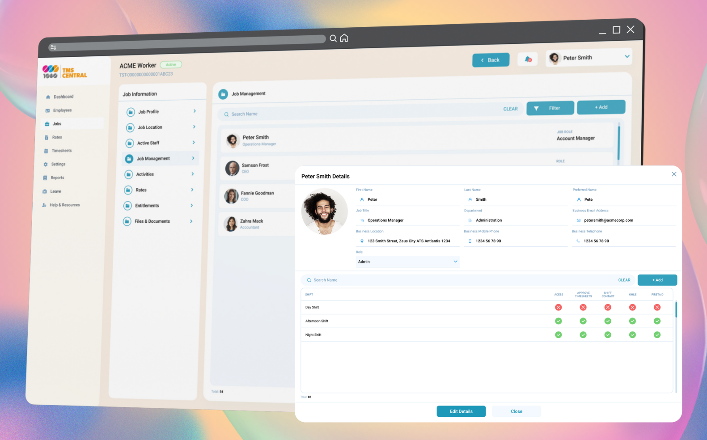Click the browser home icon
Image resolution: width=707 pixels, height=440 pixels.
click(x=344, y=38)
